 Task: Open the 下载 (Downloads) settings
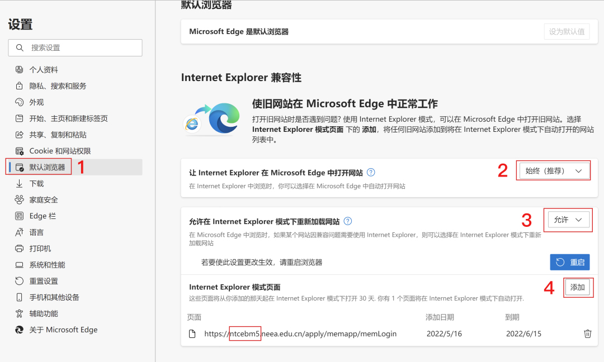36,183
